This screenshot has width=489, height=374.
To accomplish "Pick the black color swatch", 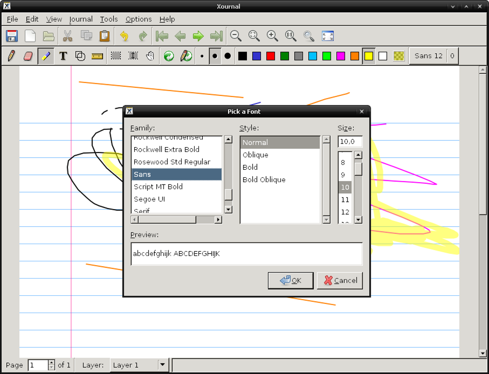I will (x=242, y=56).
